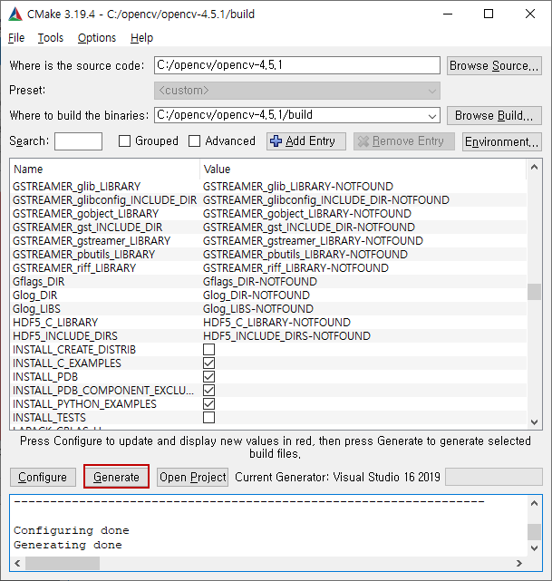The width and height of the screenshot is (552, 581).
Task: Toggle the Grouped checkbox
Action: point(124,141)
